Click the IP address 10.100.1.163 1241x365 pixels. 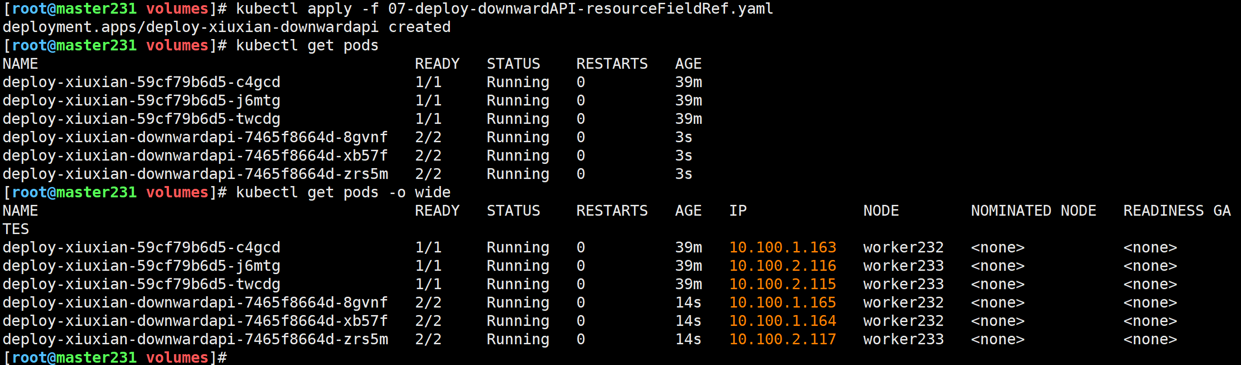782,247
